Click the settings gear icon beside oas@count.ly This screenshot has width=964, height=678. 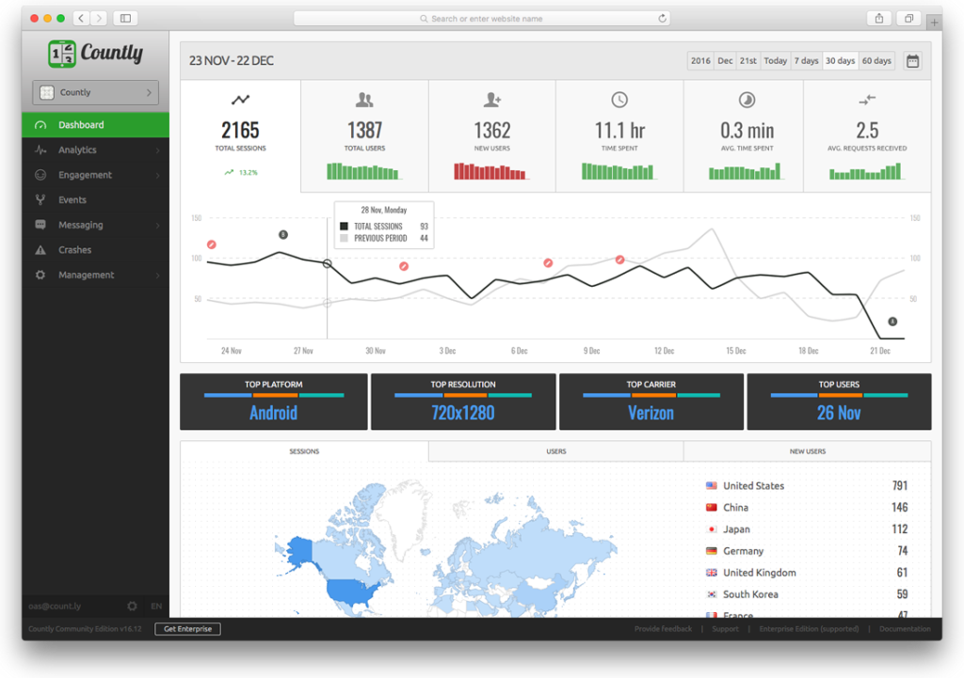click(x=132, y=607)
